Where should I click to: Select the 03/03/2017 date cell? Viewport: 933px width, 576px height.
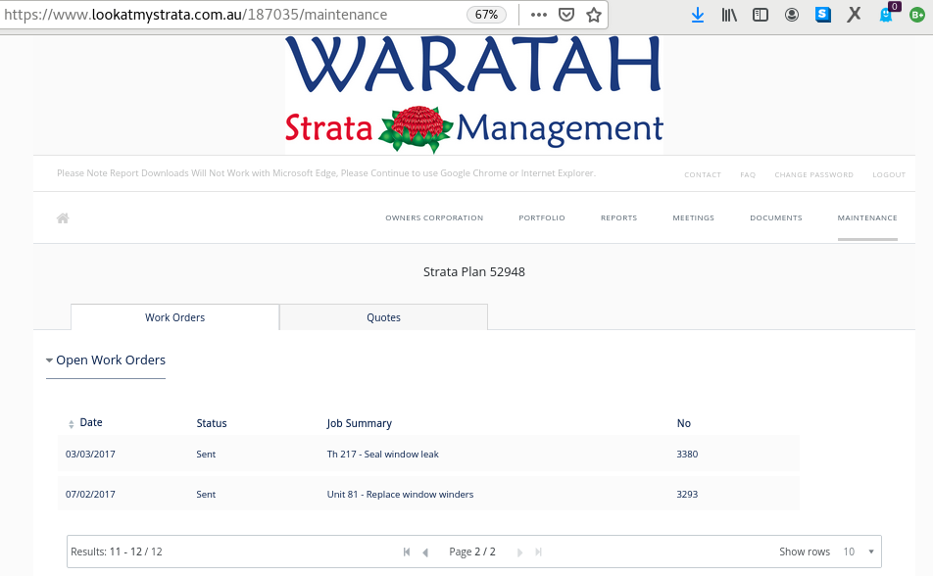coord(90,454)
